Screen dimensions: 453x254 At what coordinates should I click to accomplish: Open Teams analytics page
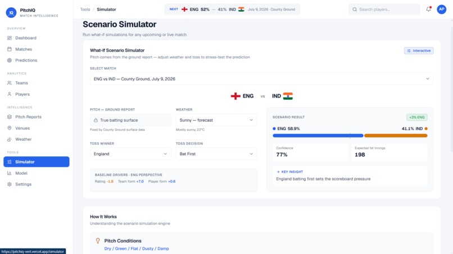[x=37, y=83]
